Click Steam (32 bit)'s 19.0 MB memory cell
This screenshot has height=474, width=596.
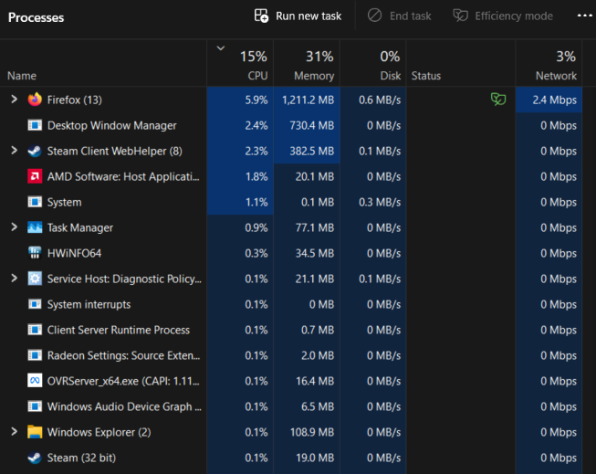(x=307, y=458)
